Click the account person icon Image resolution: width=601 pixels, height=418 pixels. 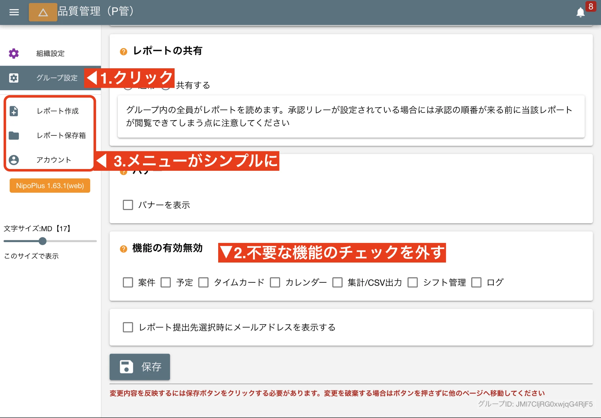point(14,160)
